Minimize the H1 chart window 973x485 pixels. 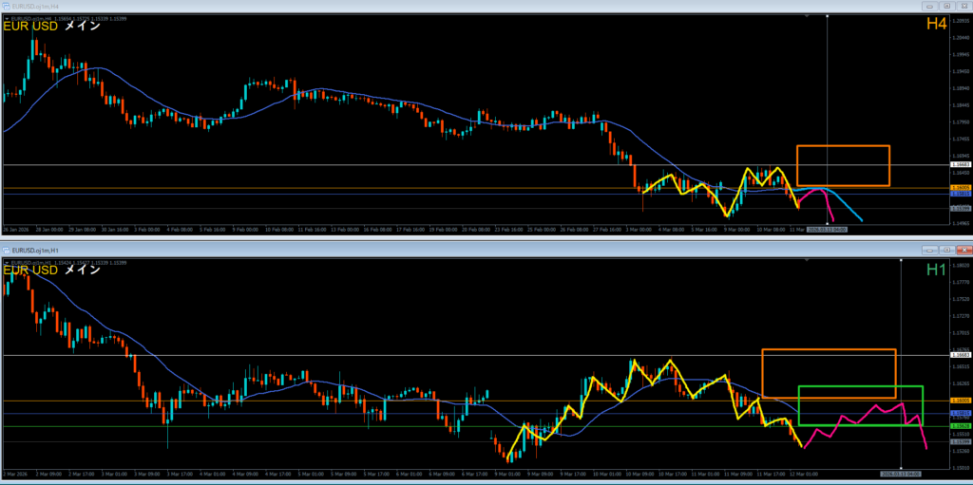coord(930,250)
